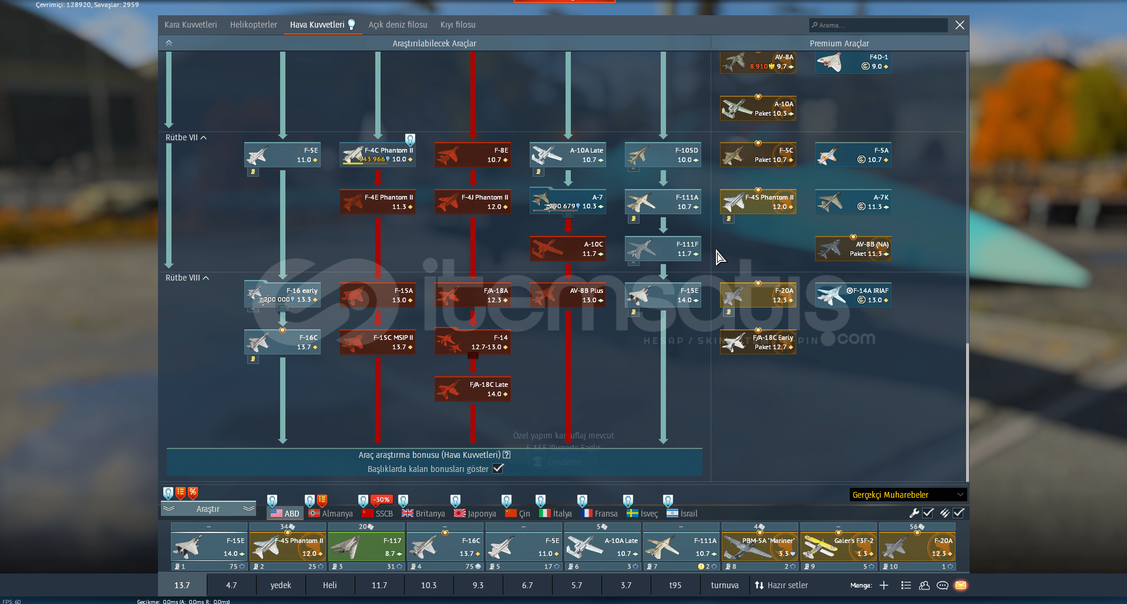The width and height of the screenshot is (1127, 604).
Task: Click the Arama search field
Action: (878, 25)
